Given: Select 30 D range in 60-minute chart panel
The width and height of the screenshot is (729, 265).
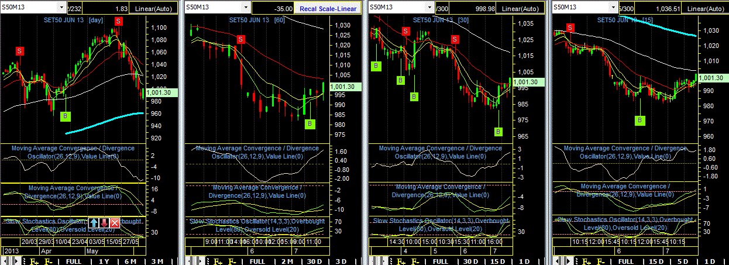Looking at the screenshot, I should click(x=315, y=261).
